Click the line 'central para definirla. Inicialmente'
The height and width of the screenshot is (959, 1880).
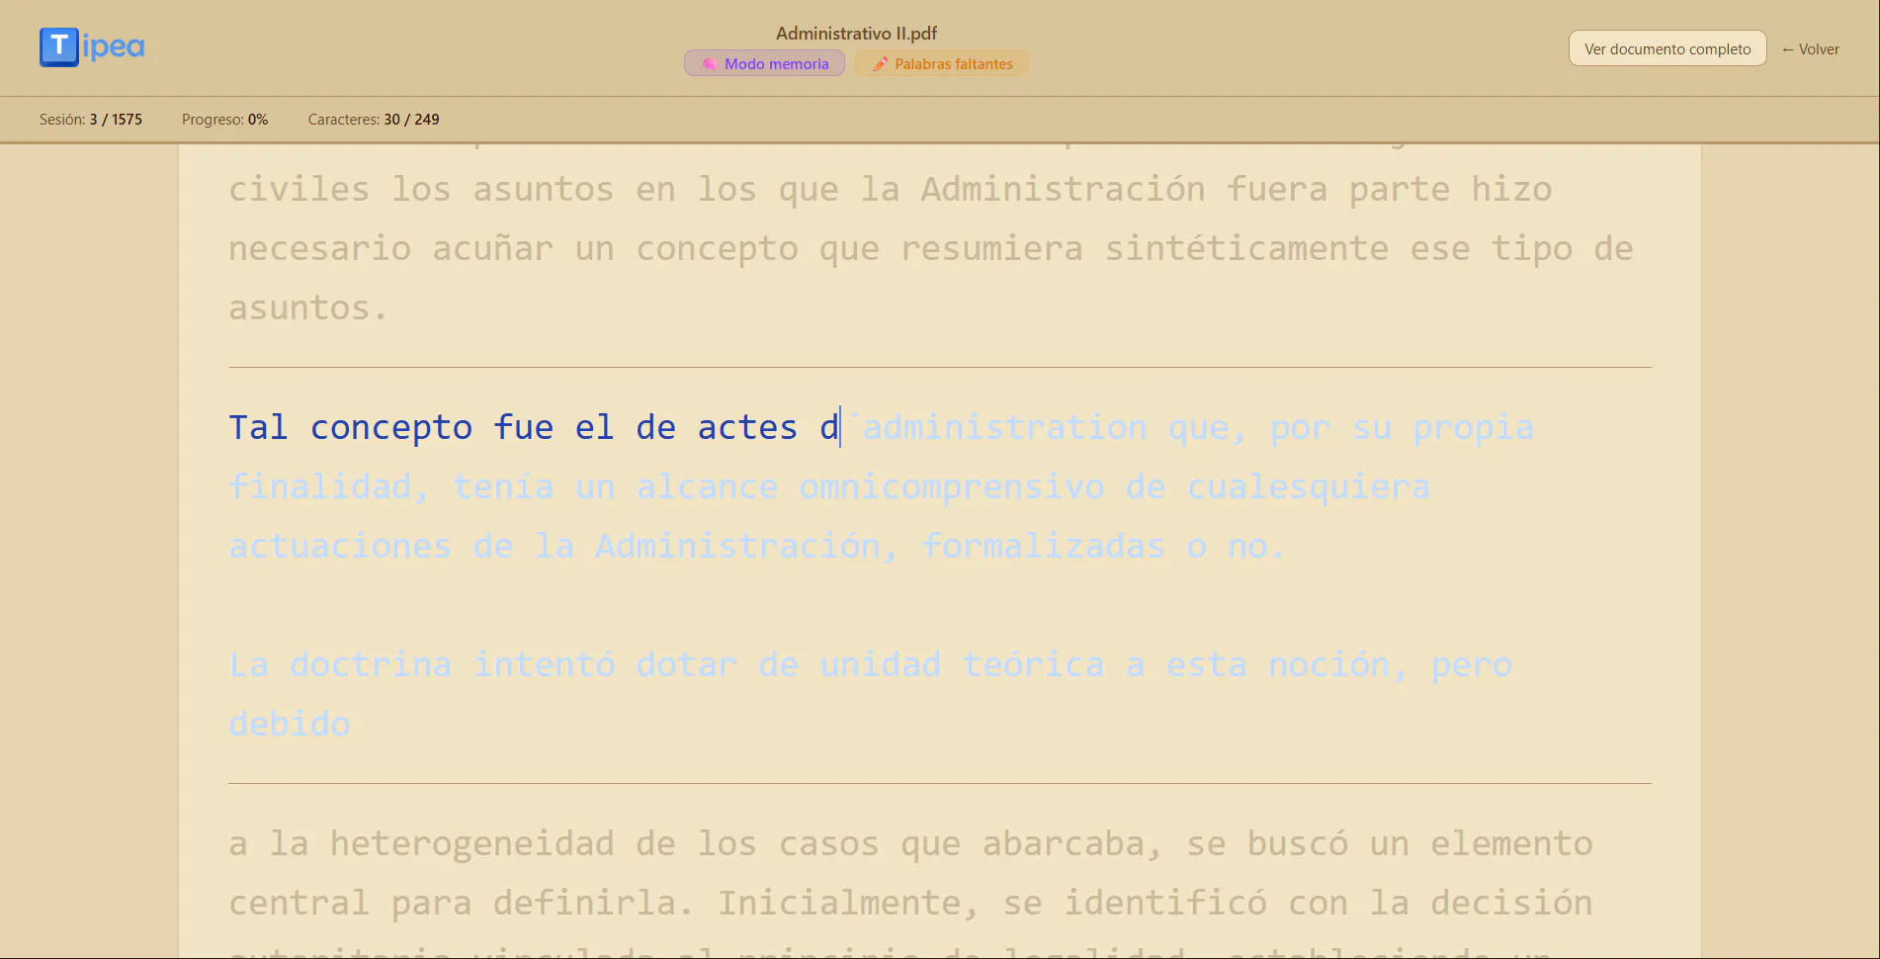pyautogui.click(x=603, y=903)
